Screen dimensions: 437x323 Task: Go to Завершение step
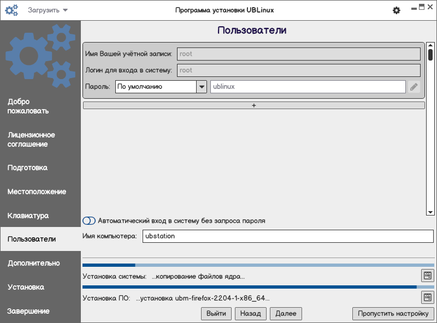(28, 311)
